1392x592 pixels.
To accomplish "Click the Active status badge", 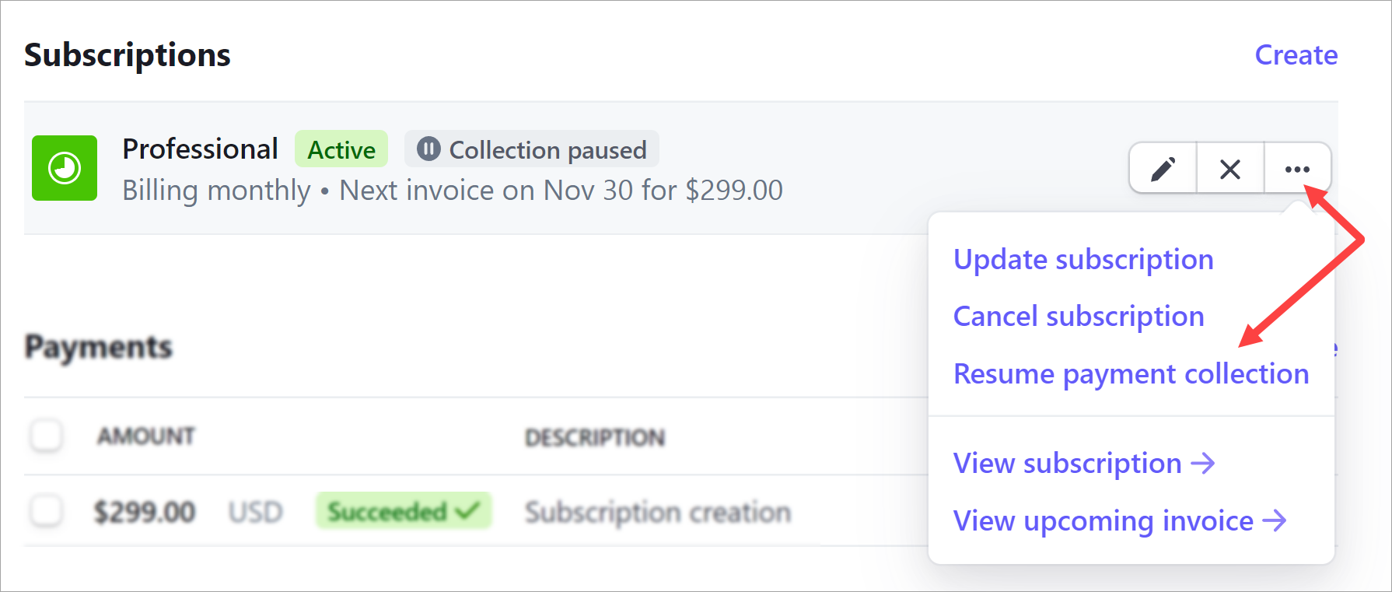I will (341, 149).
